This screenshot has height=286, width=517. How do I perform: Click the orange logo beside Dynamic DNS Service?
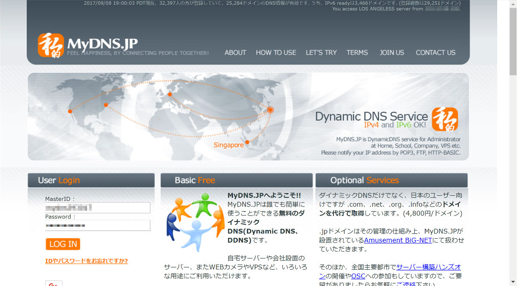pyautogui.click(x=445, y=119)
